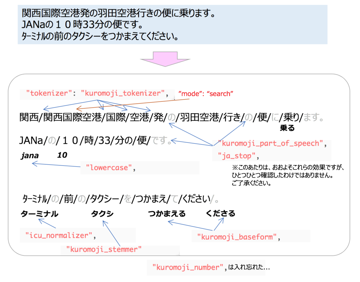Click the first input sentence 関西国際空港発の羽田空港行き
360x282 pixels.
click(118, 13)
